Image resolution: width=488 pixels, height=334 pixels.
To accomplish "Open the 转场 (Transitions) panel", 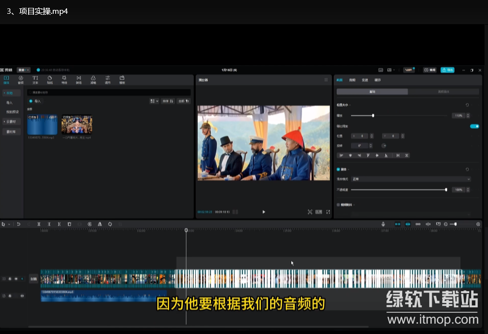I will [78, 79].
